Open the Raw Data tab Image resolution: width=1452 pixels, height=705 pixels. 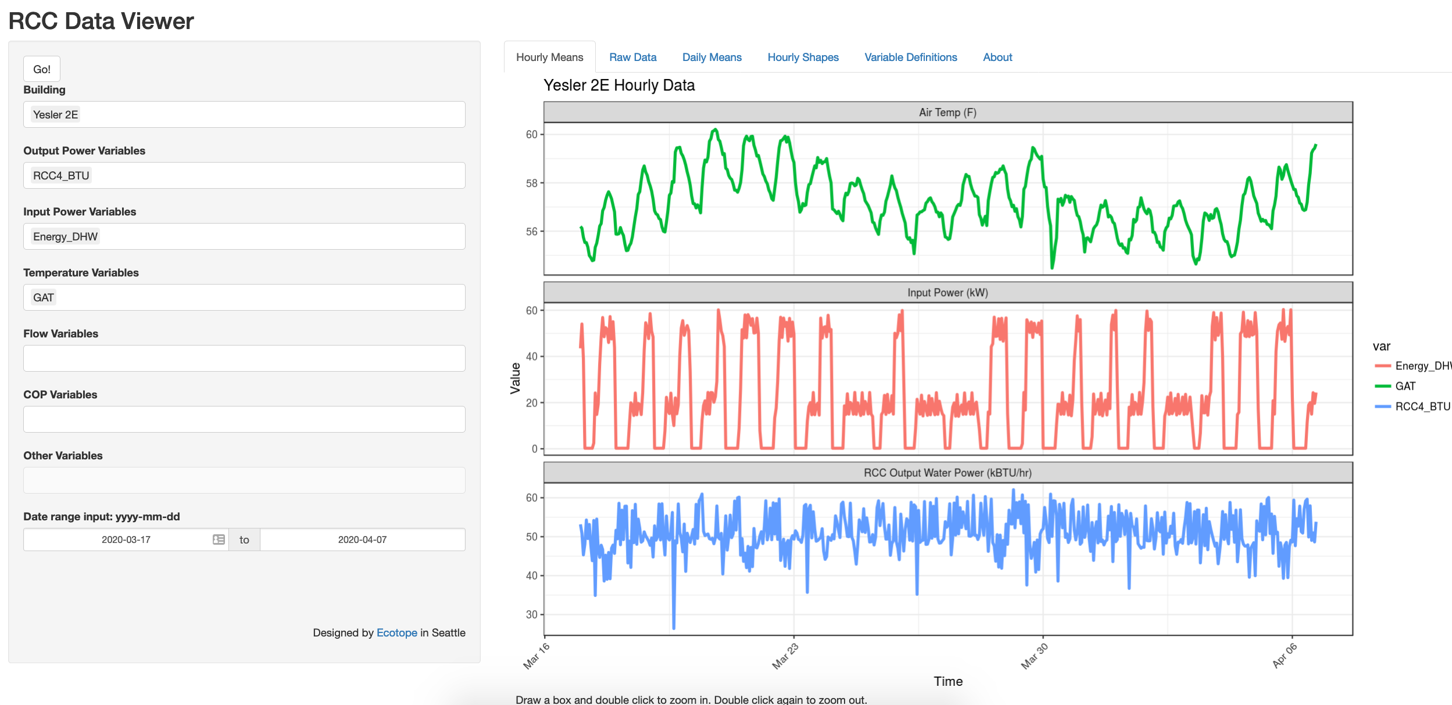(x=632, y=57)
